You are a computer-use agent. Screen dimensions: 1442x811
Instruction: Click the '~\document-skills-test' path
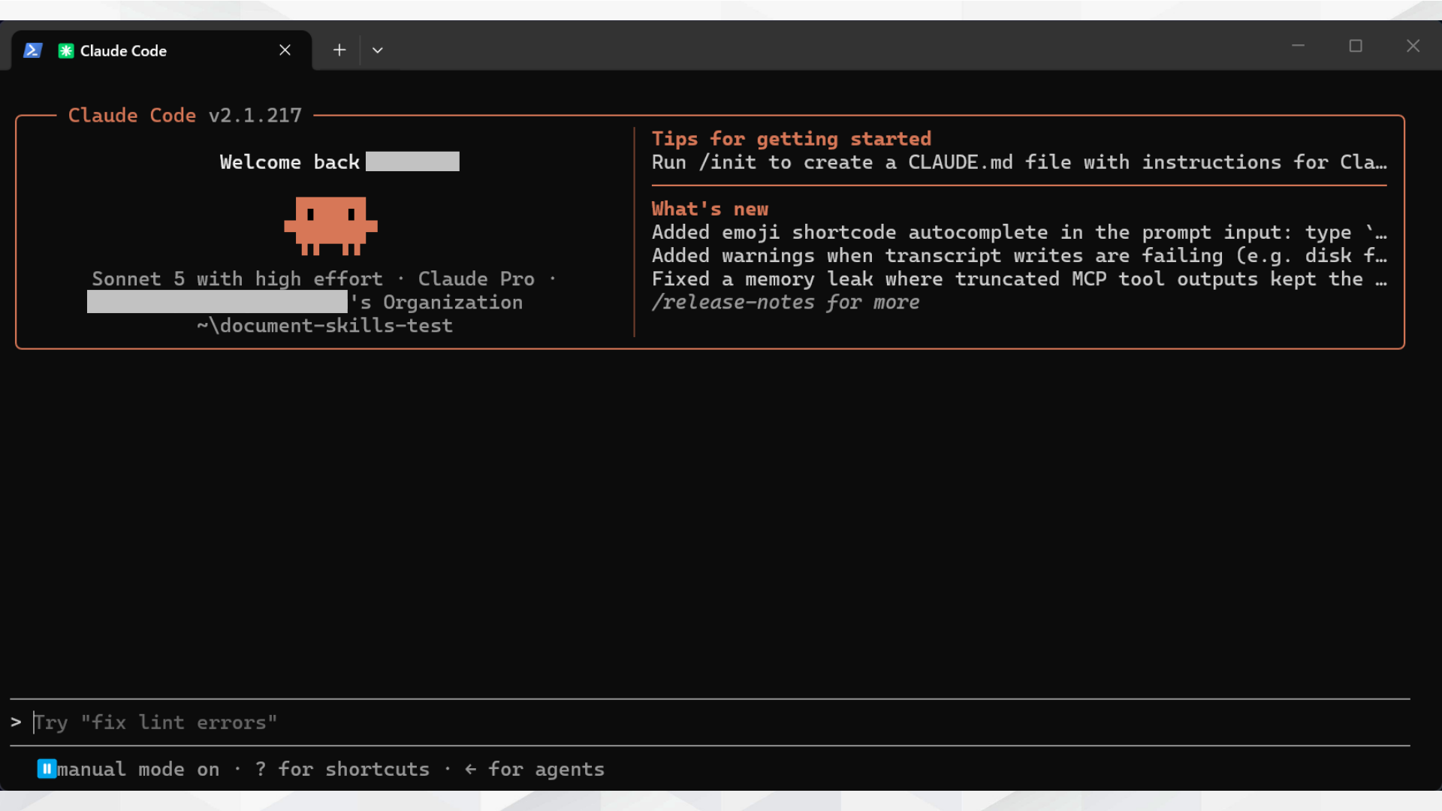[324, 326]
